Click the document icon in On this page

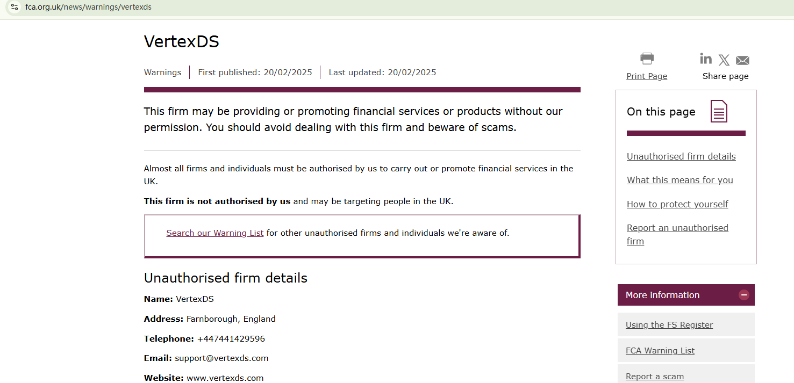pos(719,111)
